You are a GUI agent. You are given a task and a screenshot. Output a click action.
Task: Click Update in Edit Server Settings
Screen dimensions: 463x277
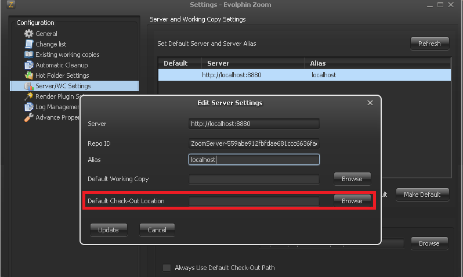[108, 230]
